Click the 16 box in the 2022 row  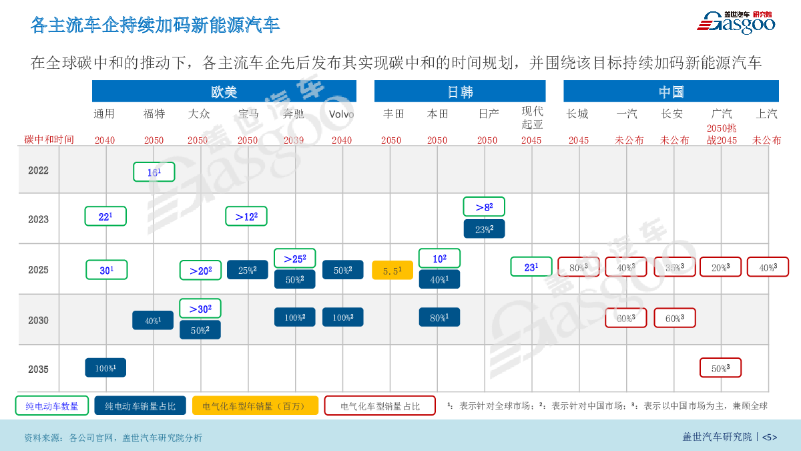[154, 172]
